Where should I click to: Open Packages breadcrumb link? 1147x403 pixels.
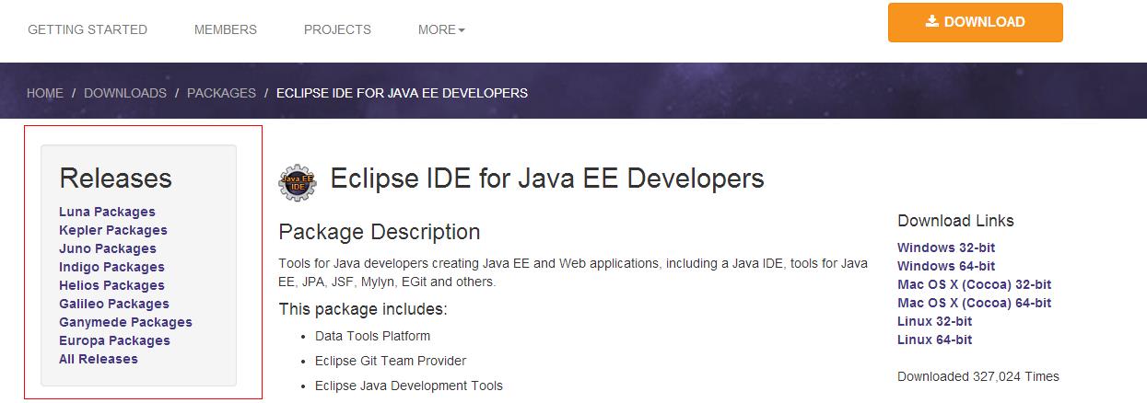[x=221, y=93]
